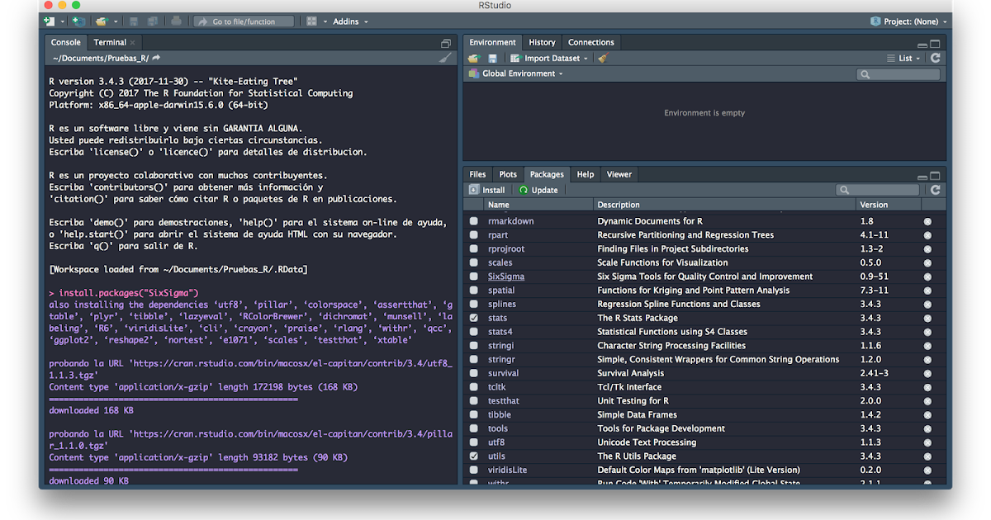Clear console with the broom icon
Viewport: 991px width, 520px height.
pos(445,58)
